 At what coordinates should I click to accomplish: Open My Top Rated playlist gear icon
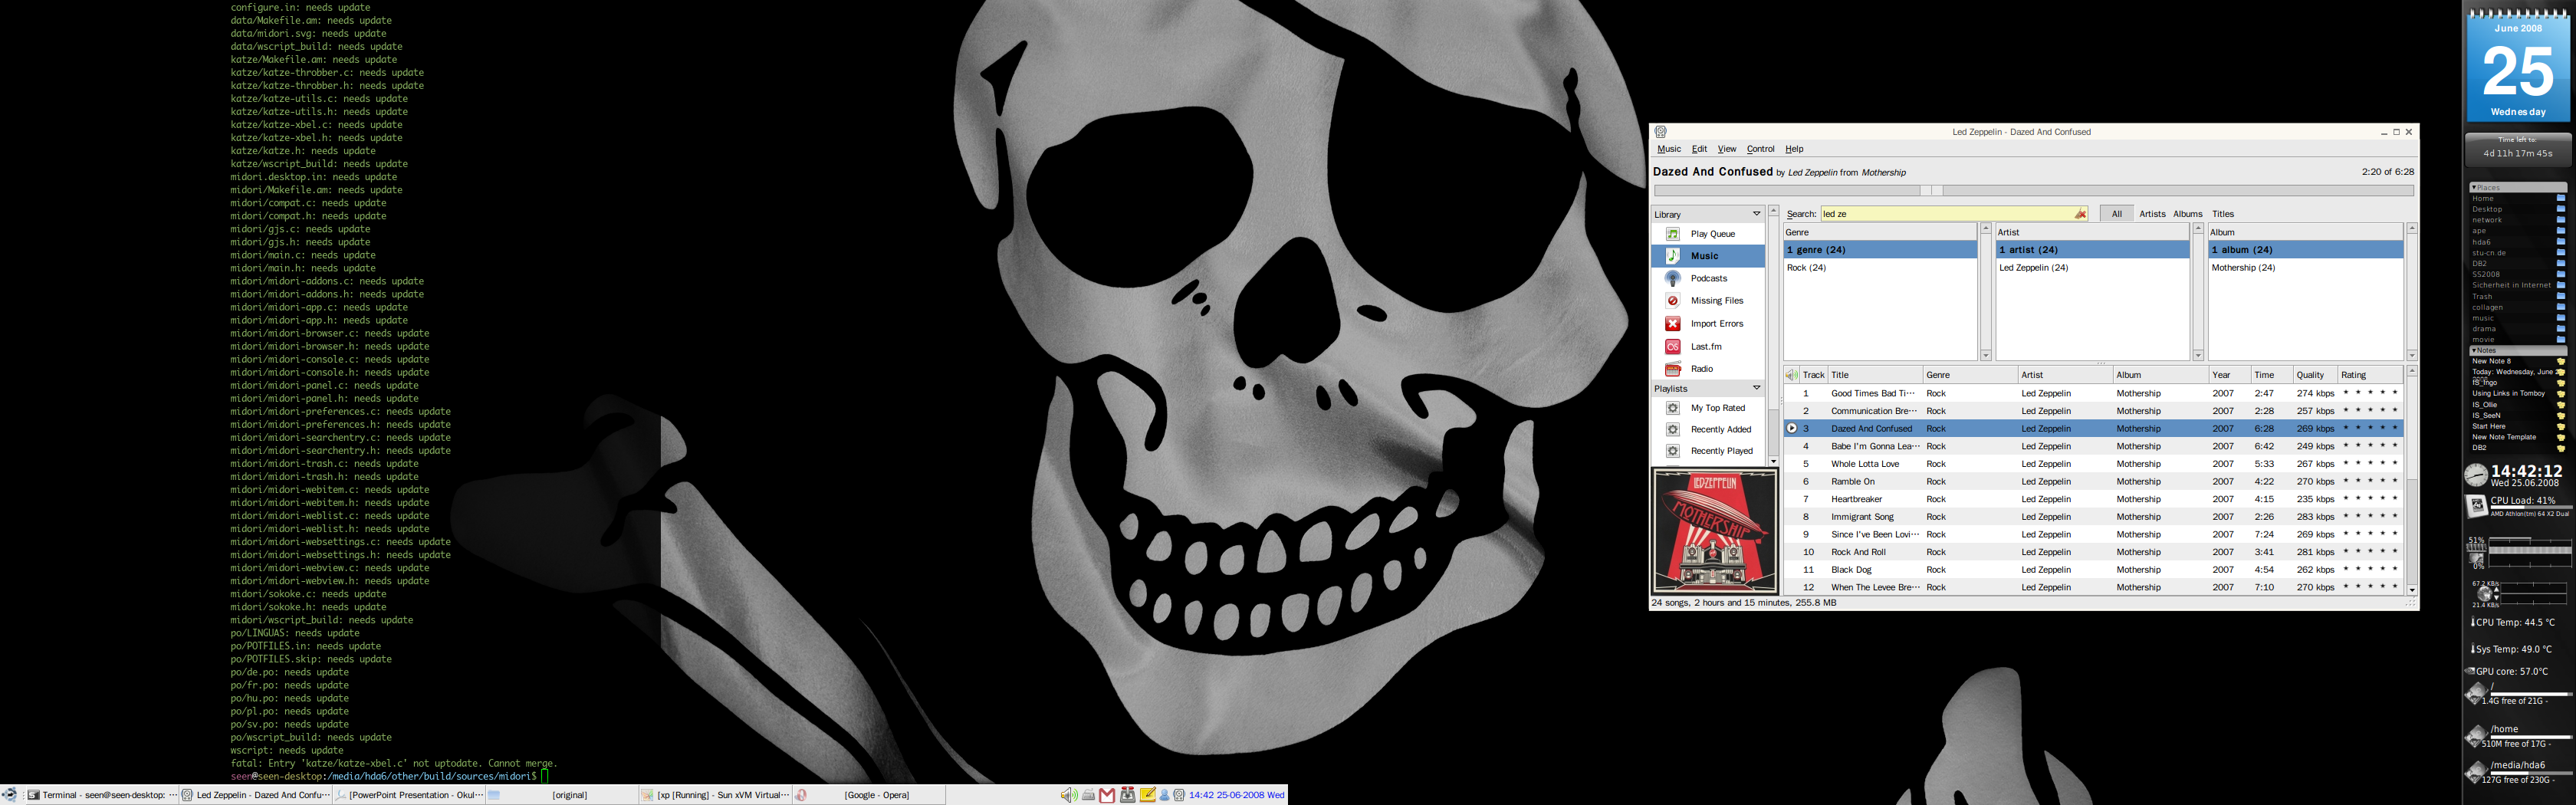(x=1672, y=408)
